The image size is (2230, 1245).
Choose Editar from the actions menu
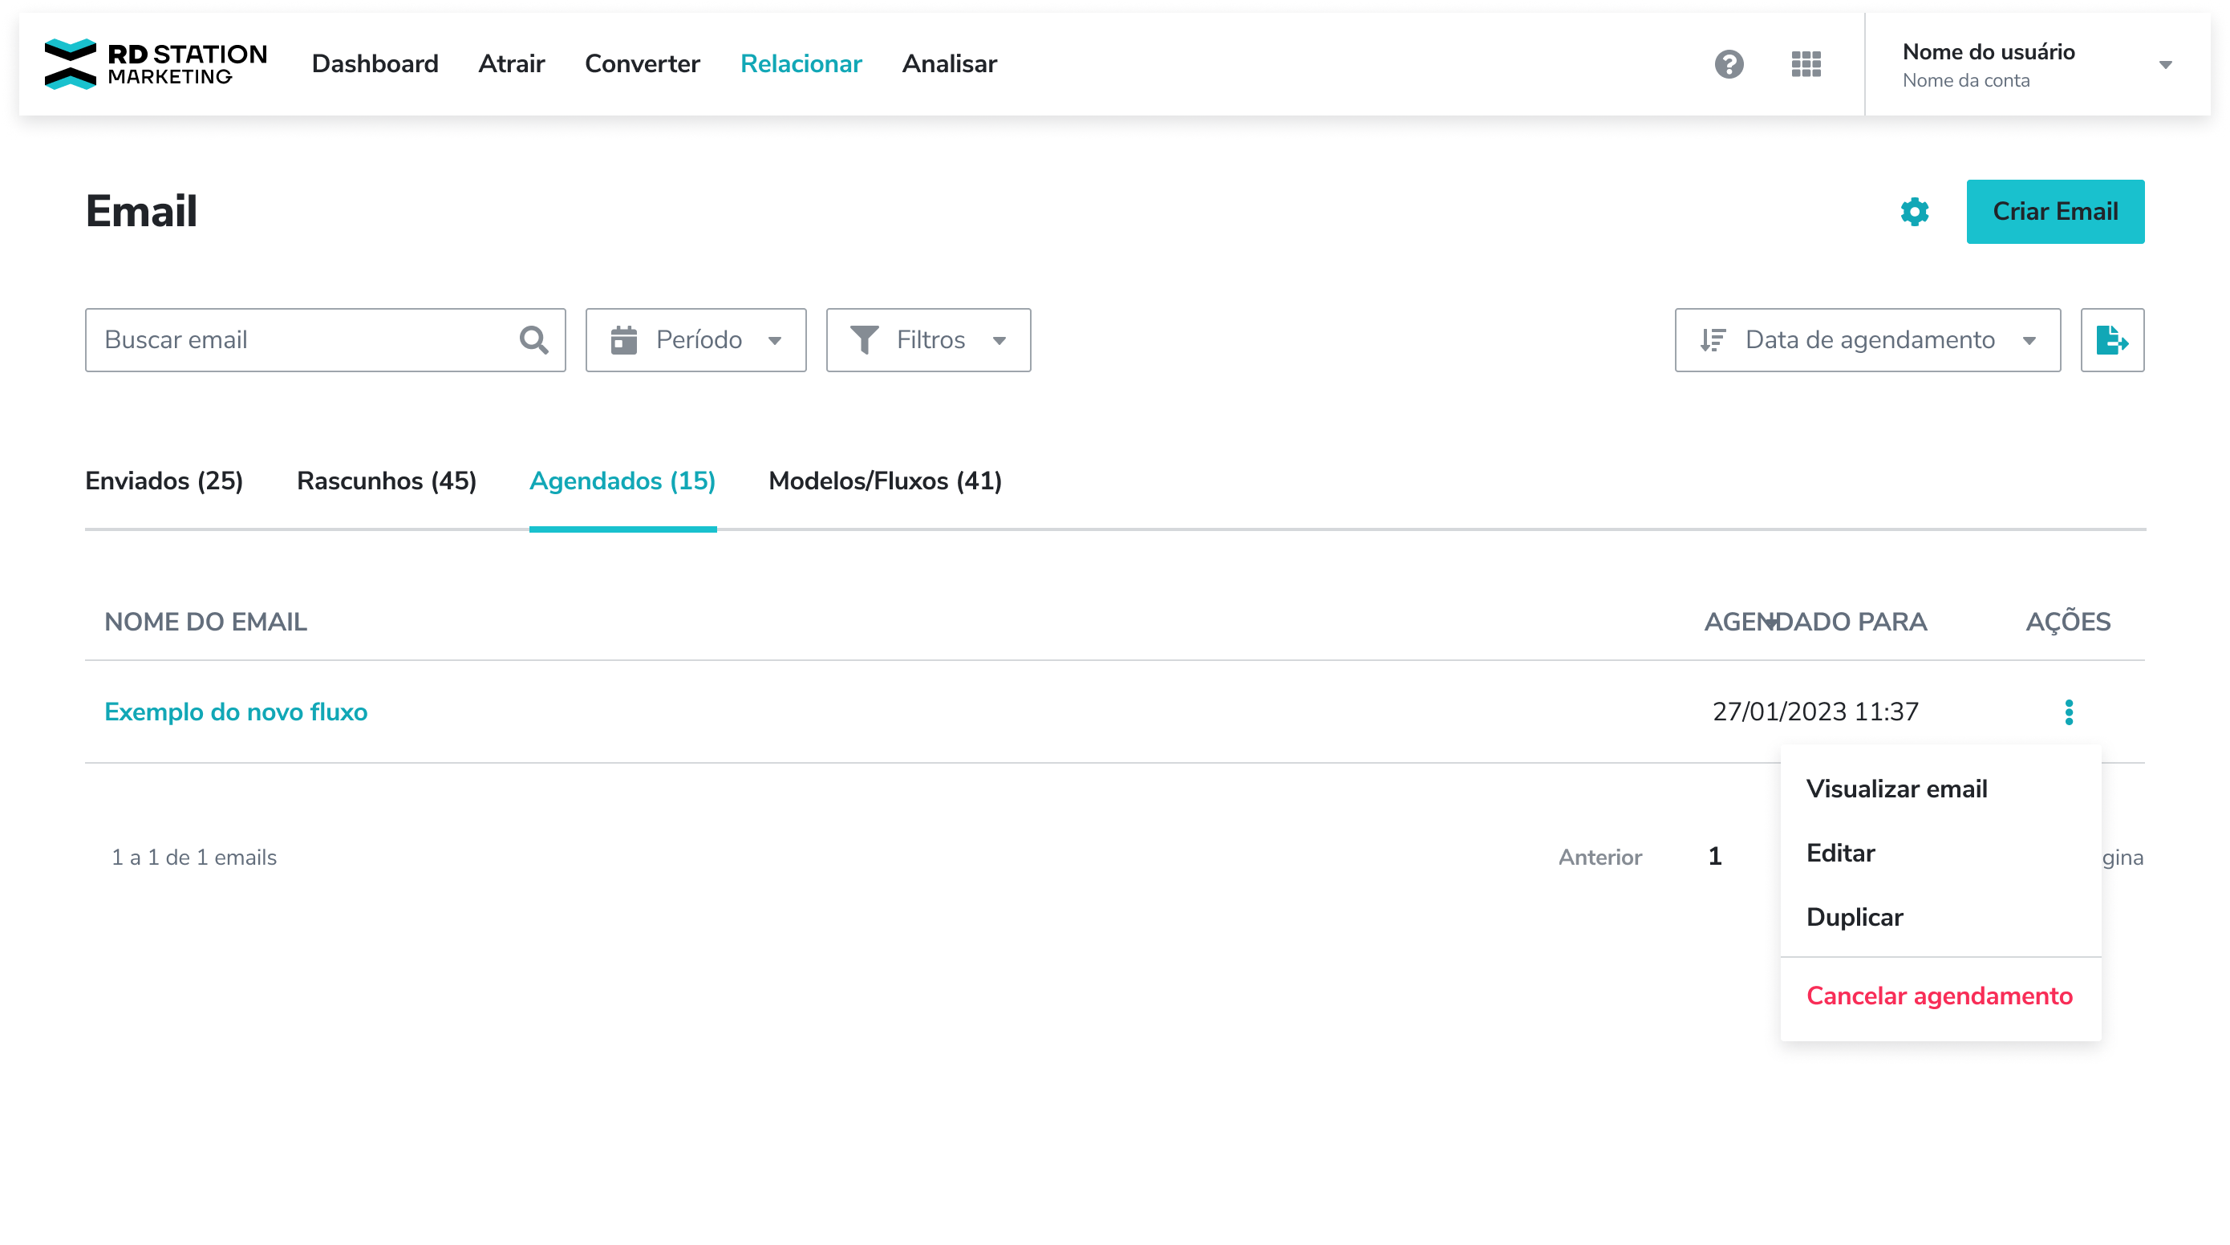(1839, 853)
